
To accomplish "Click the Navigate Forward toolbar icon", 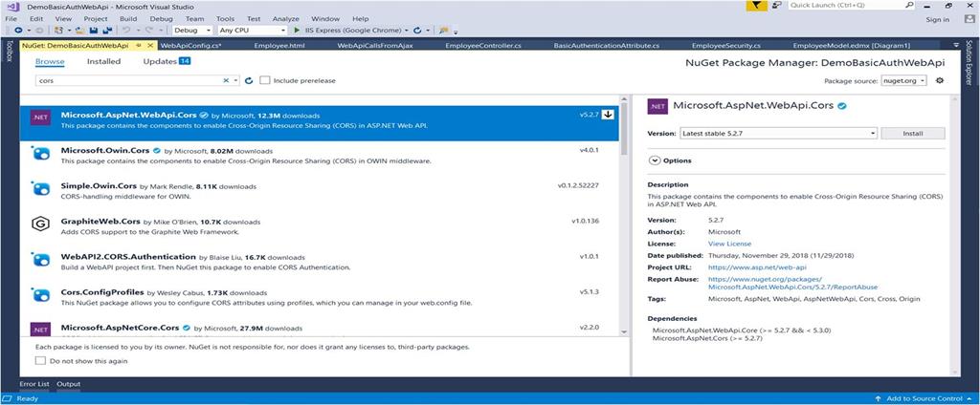I will (39, 30).
